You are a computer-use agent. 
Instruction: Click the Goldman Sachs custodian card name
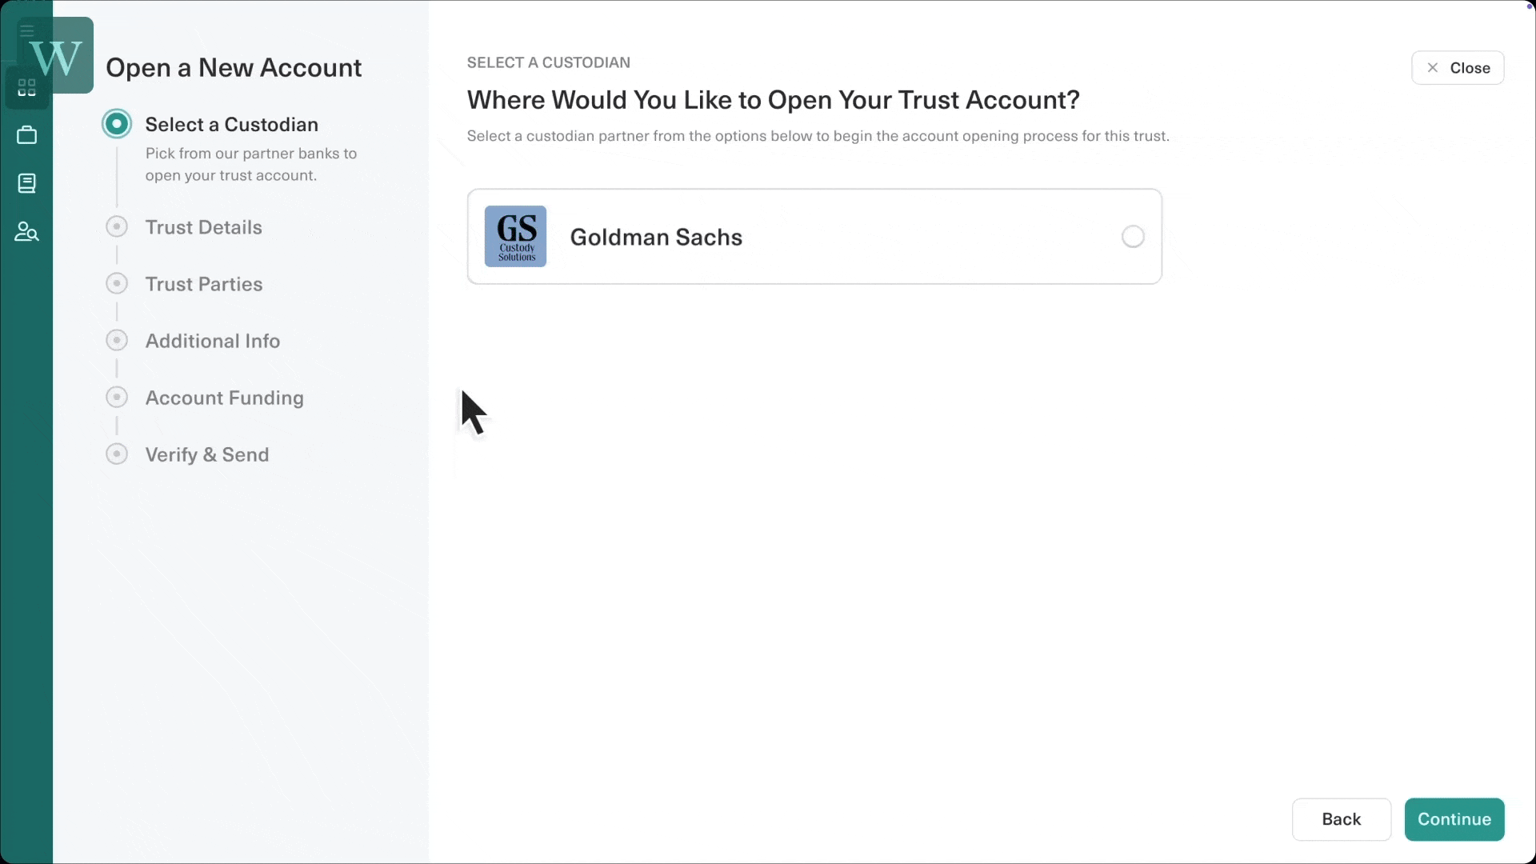(656, 237)
